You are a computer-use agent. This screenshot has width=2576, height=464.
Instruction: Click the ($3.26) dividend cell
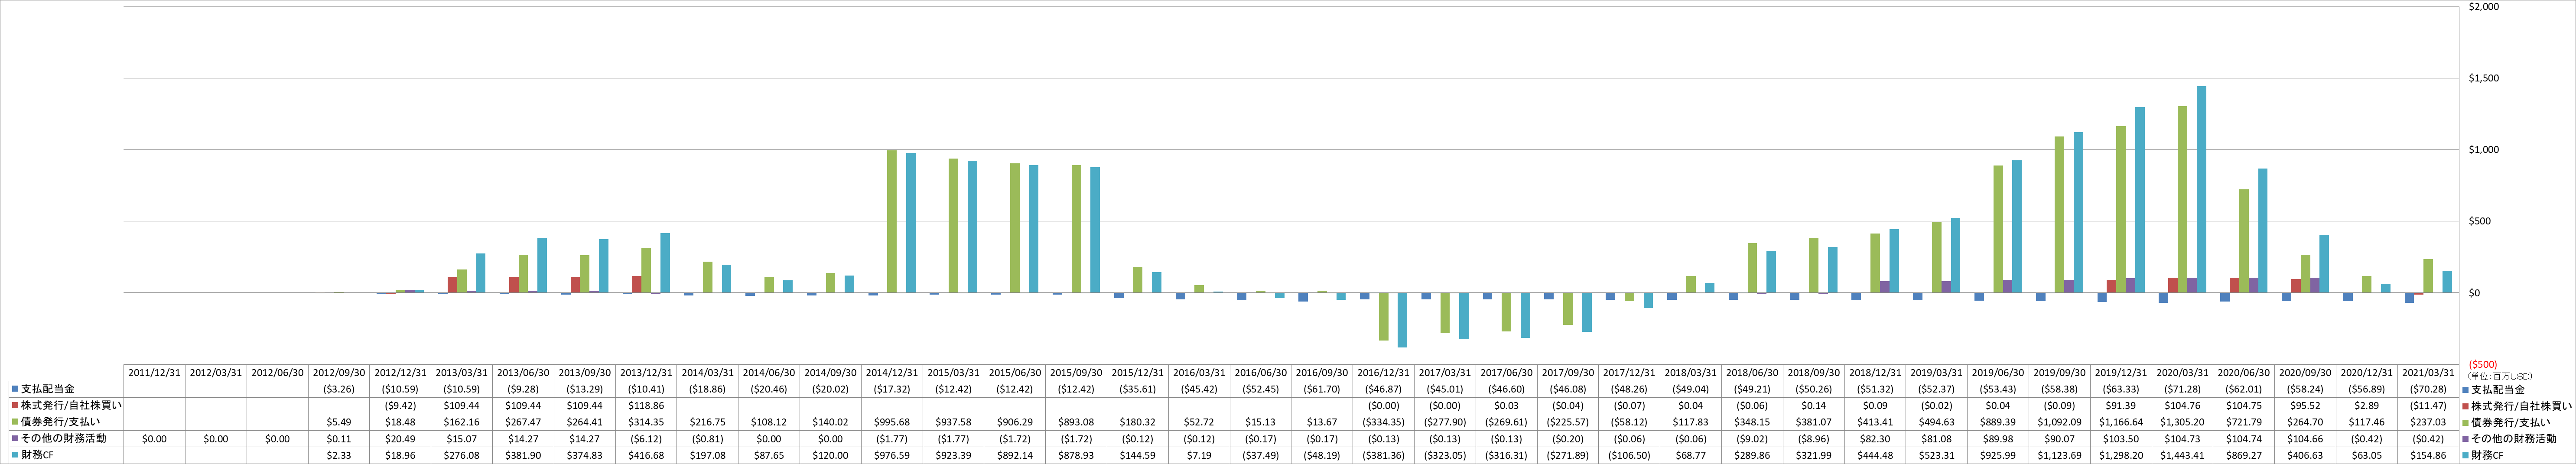pos(339,389)
